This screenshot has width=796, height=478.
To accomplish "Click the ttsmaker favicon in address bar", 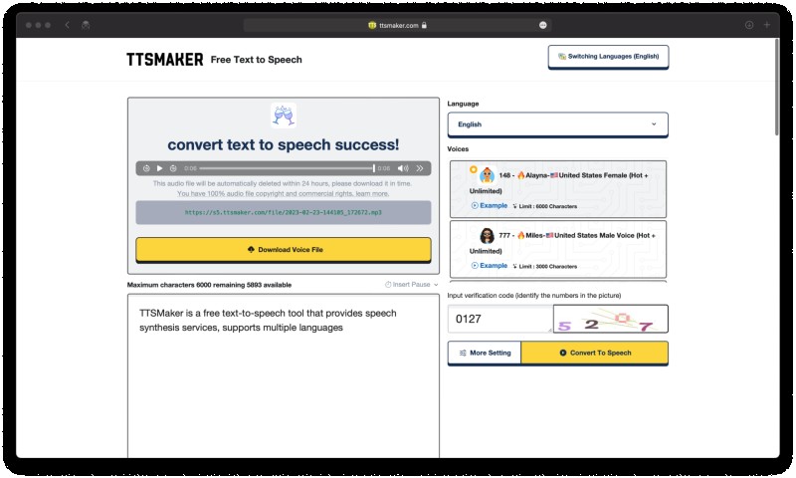I will (x=372, y=25).
